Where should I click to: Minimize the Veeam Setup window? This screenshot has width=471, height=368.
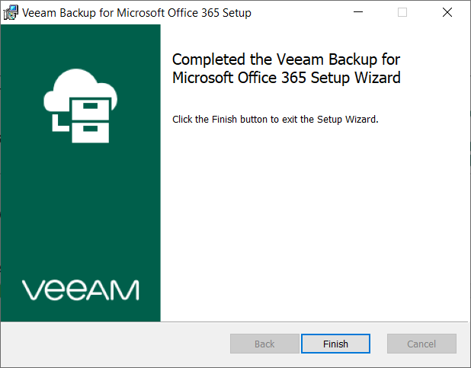(x=358, y=12)
